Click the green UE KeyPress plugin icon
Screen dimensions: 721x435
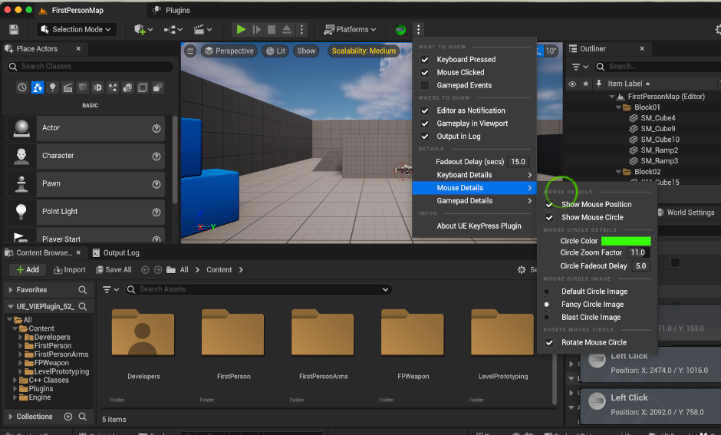pos(400,30)
